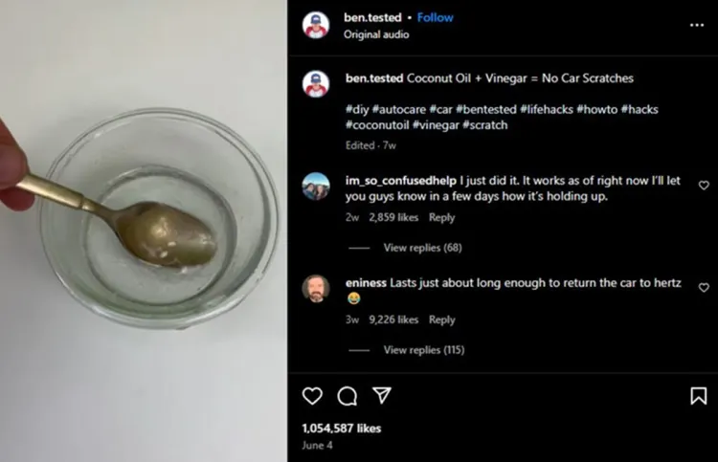Open the #coconutoil hashtag

point(379,125)
